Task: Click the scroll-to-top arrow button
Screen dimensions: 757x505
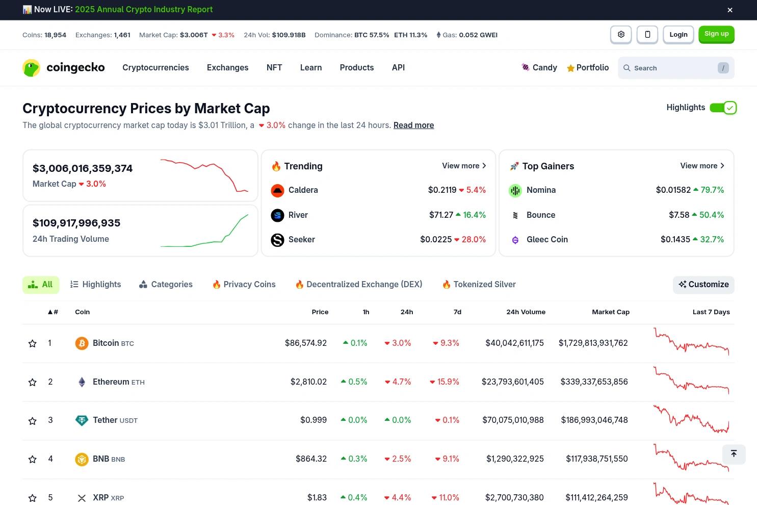Action: [734, 453]
